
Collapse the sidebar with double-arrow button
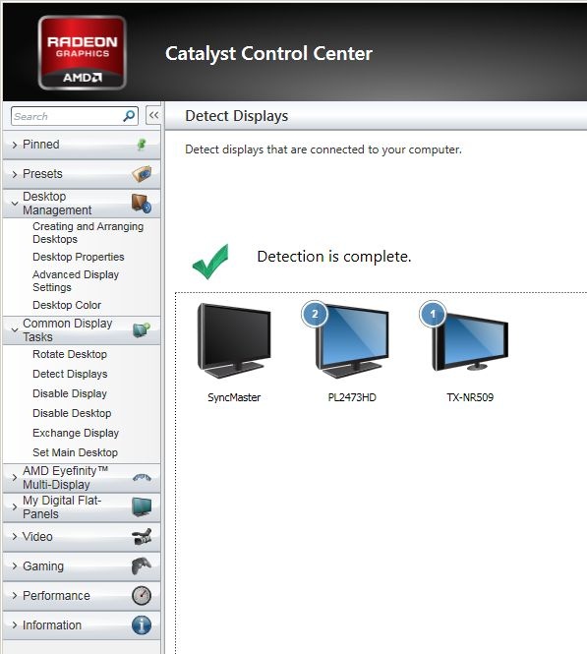153,115
